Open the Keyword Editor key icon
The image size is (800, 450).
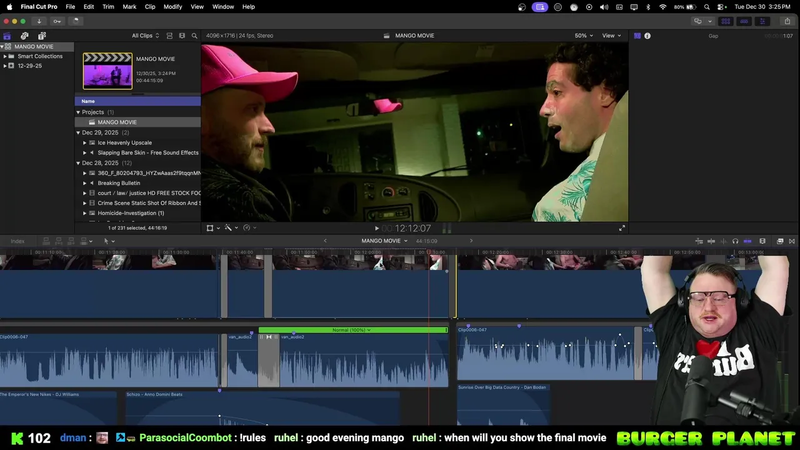pyautogui.click(x=57, y=21)
